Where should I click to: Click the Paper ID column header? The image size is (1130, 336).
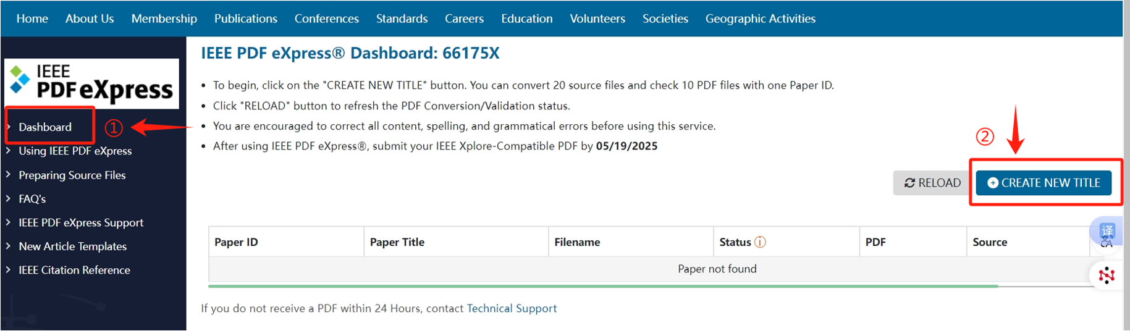click(x=236, y=242)
